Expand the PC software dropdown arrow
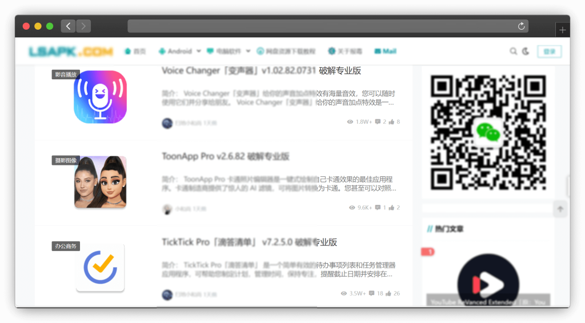Screen dimensions: 585x323 [x=248, y=51]
